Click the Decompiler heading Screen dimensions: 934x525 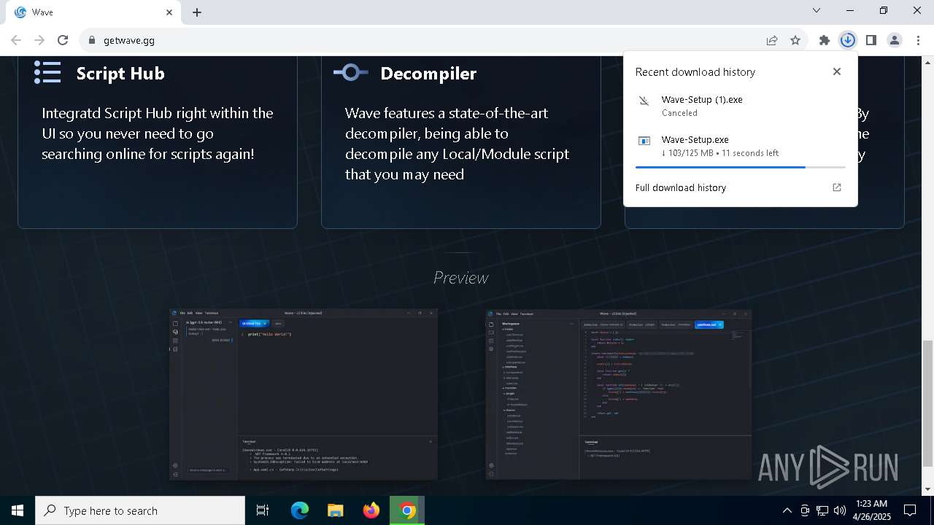[428, 73]
